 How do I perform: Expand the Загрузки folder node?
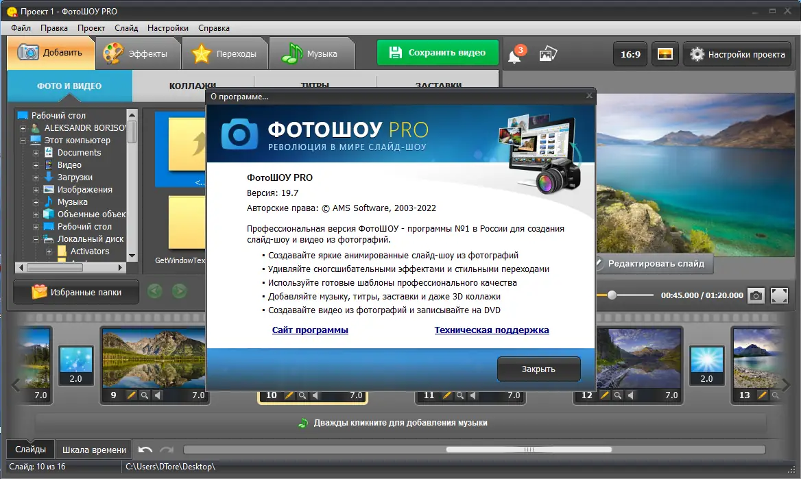[x=36, y=177]
